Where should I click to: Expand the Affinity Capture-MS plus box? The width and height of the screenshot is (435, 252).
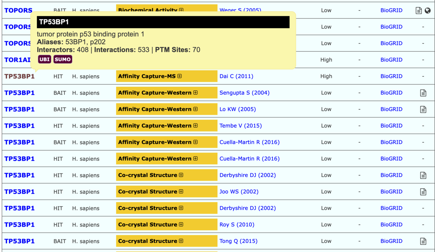(x=179, y=76)
